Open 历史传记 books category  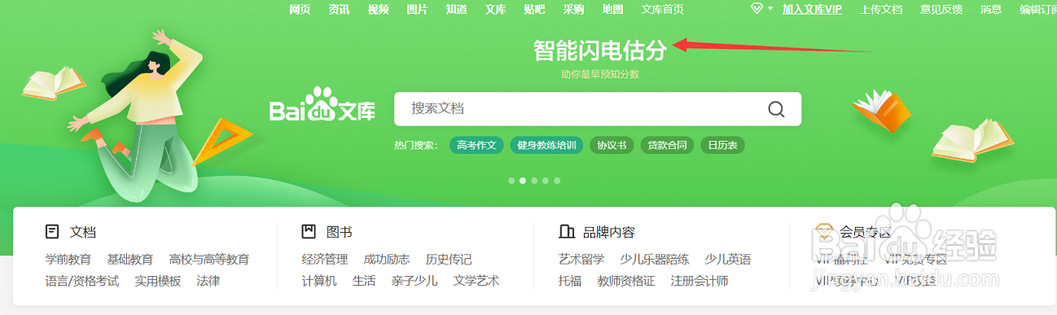[x=449, y=260]
